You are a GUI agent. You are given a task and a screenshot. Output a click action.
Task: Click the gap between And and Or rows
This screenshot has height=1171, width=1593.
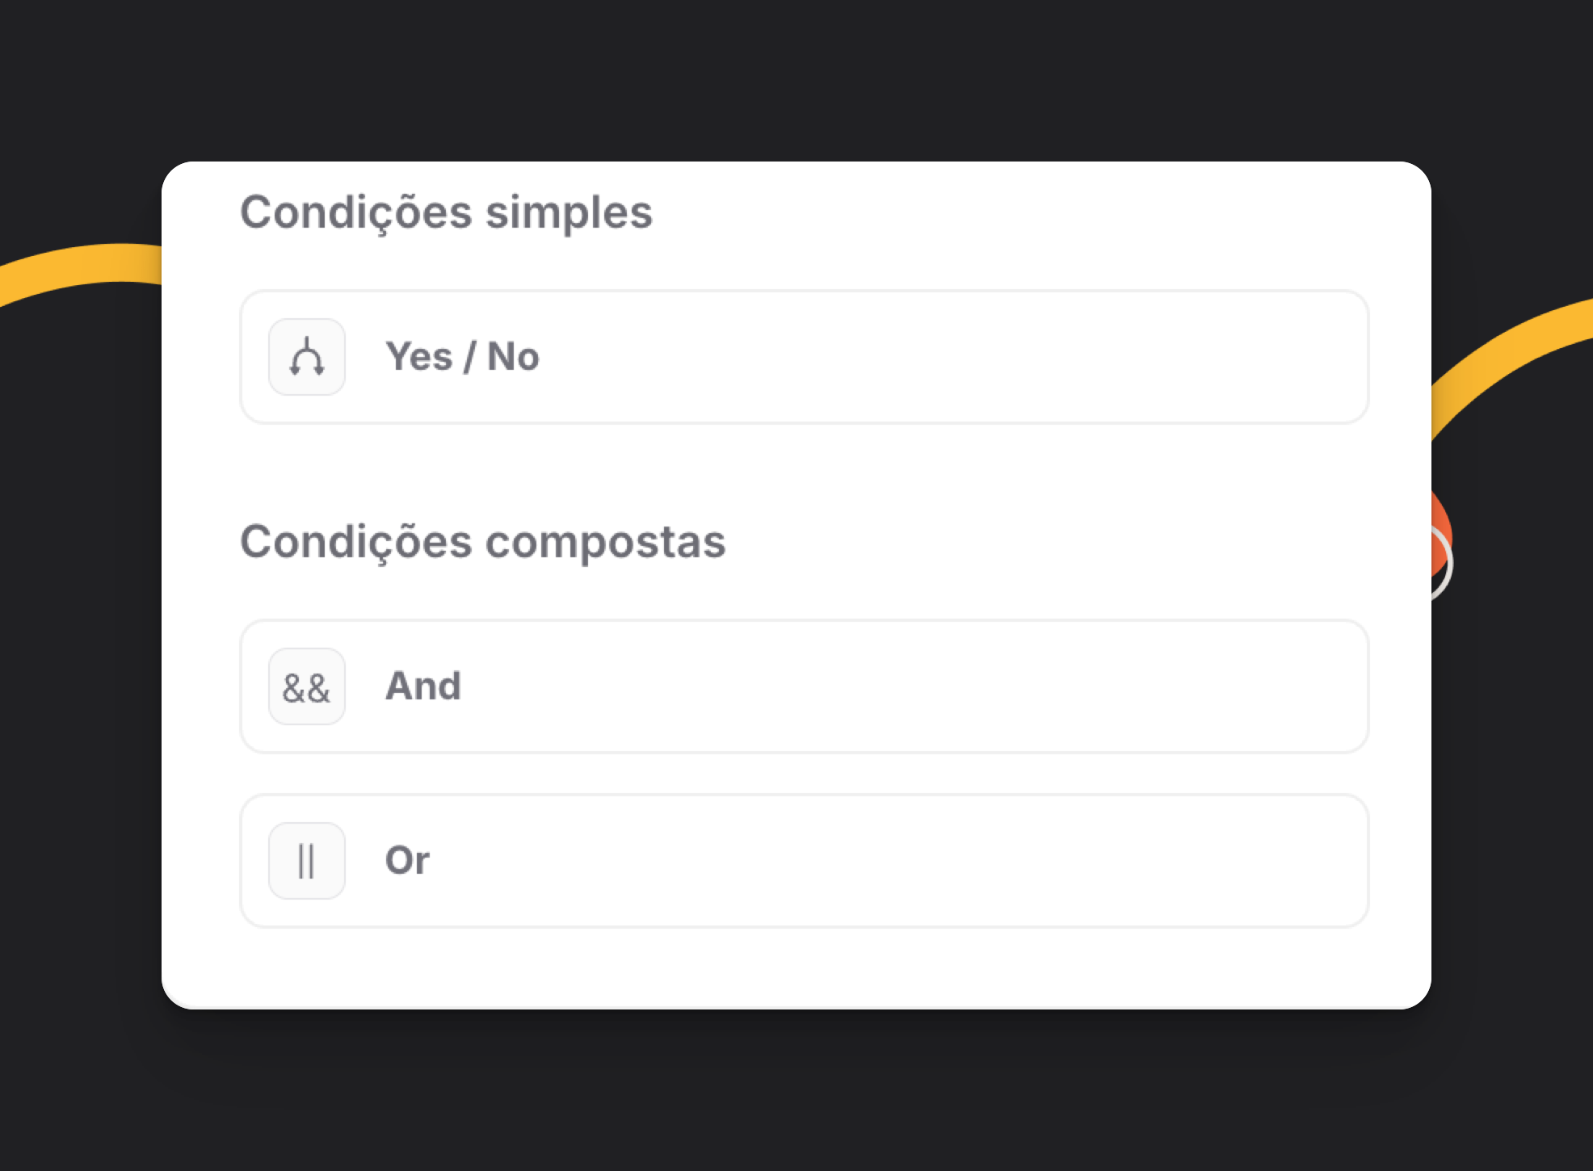tap(796, 774)
